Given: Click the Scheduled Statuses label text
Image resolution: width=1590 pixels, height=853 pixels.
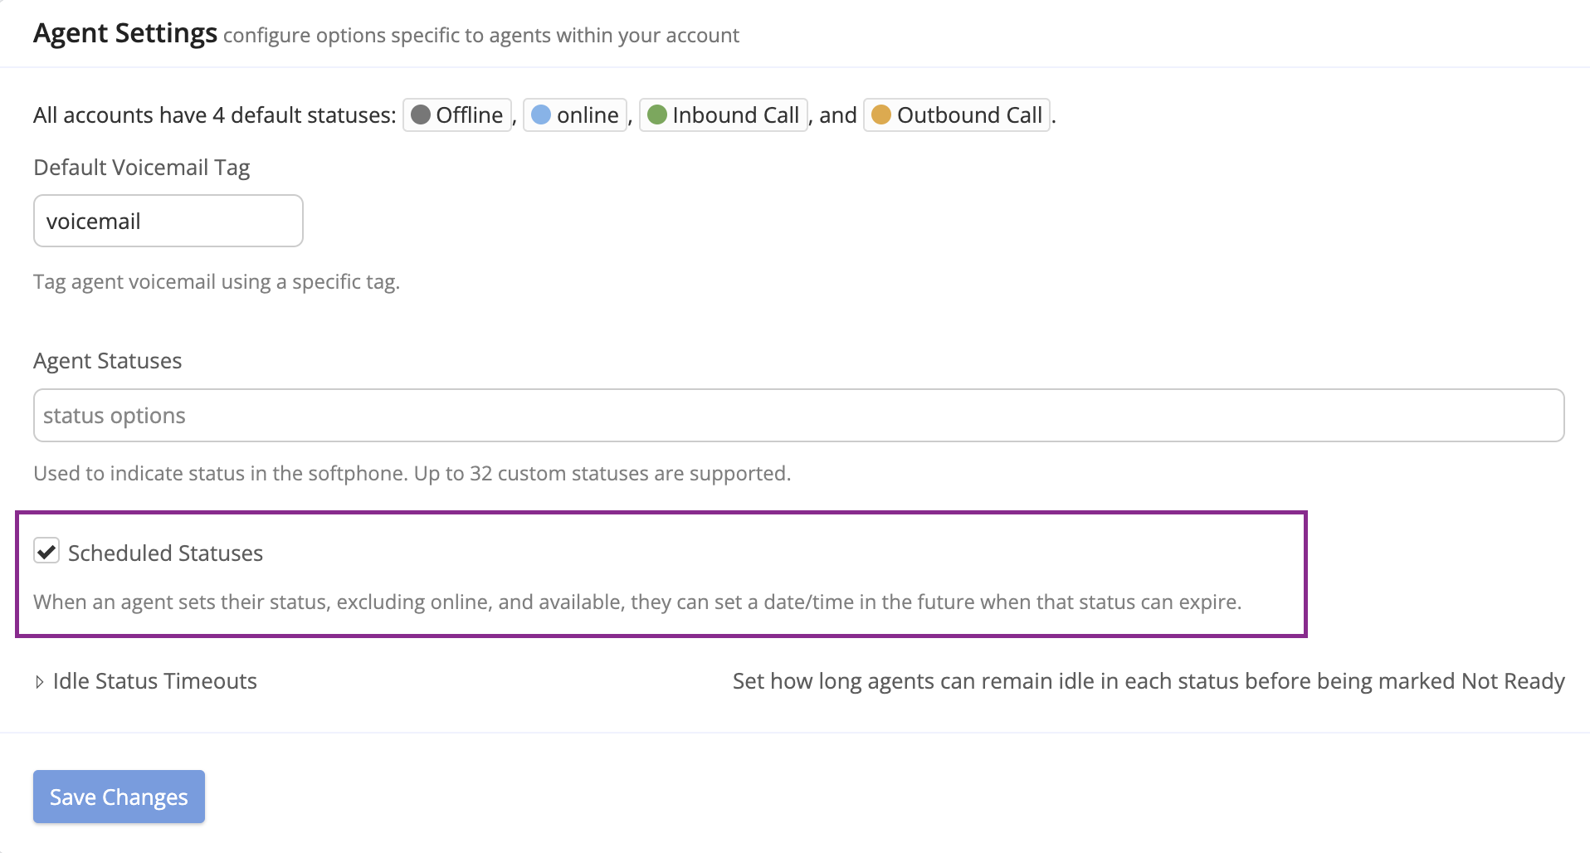Looking at the screenshot, I should [165, 553].
